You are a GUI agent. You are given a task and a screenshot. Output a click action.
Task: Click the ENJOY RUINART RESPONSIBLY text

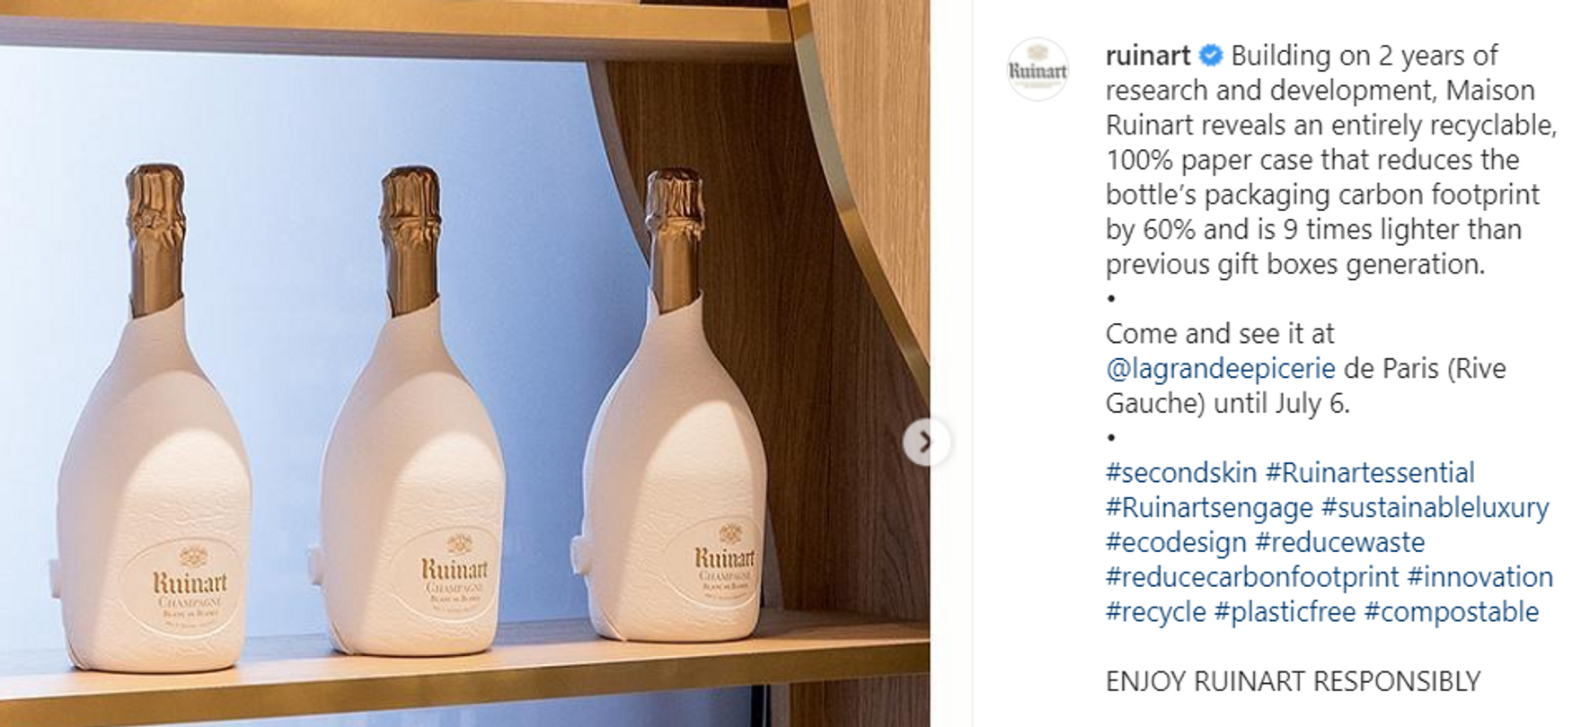[x=1293, y=681]
